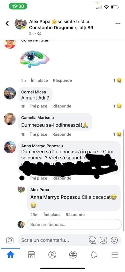Like Camelia Marisoiu's comment via Îmi place
Screen dimensions: 125x272
click(x=39, y=134)
